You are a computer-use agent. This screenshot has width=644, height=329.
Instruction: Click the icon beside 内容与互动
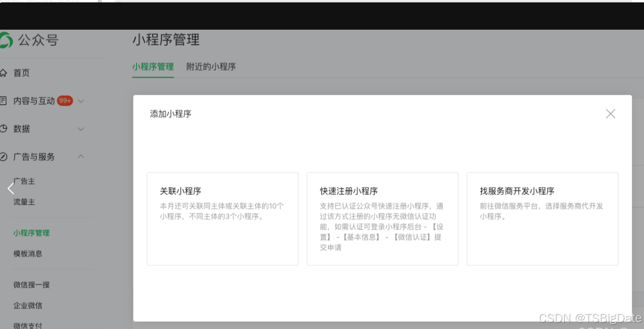click(x=3, y=101)
